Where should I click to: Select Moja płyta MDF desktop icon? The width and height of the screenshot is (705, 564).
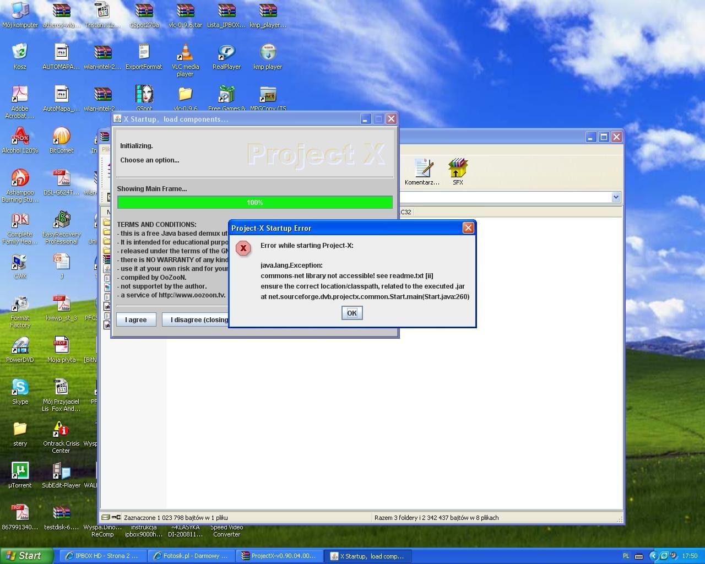61,350
